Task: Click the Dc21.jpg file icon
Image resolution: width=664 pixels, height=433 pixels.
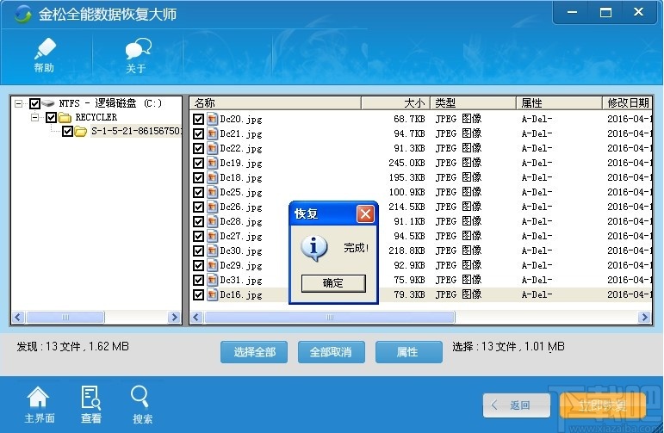Action: point(212,133)
